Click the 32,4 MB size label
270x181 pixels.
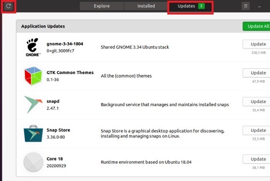[258, 110]
